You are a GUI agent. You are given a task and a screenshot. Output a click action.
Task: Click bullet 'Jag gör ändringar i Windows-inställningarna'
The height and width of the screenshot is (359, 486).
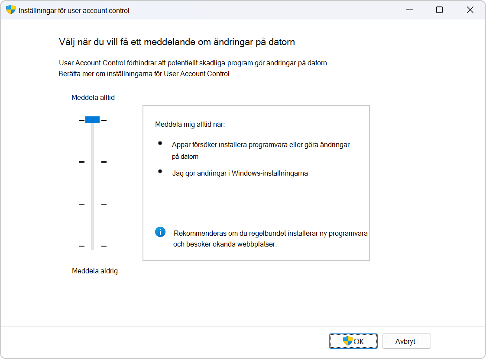pyautogui.click(x=240, y=173)
